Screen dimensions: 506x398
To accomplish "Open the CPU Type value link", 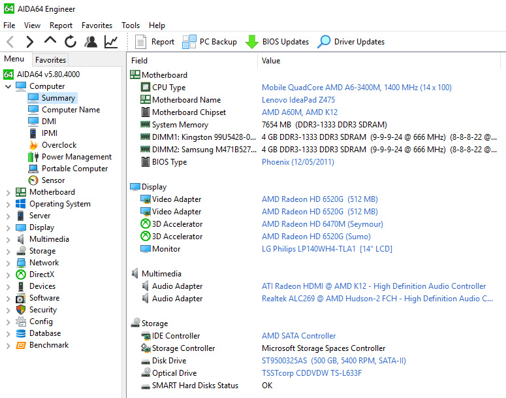I will [x=356, y=88].
